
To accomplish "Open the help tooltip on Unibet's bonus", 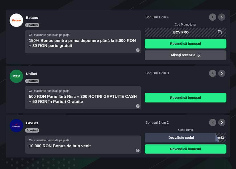I will pos(138,106).
